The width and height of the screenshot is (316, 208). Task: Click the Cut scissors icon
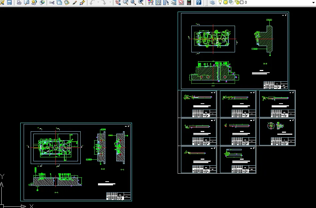click(52, 2)
